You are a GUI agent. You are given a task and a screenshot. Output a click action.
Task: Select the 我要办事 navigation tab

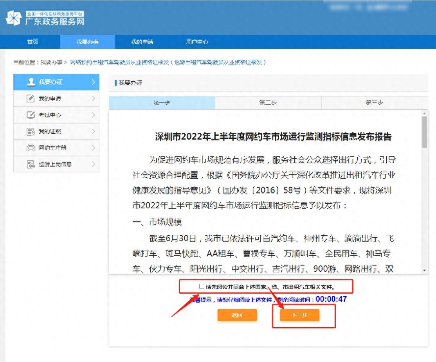coord(88,42)
